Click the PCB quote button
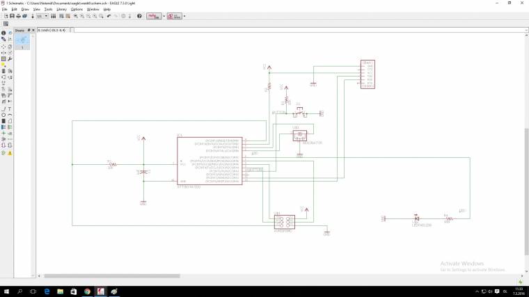 [175, 16]
